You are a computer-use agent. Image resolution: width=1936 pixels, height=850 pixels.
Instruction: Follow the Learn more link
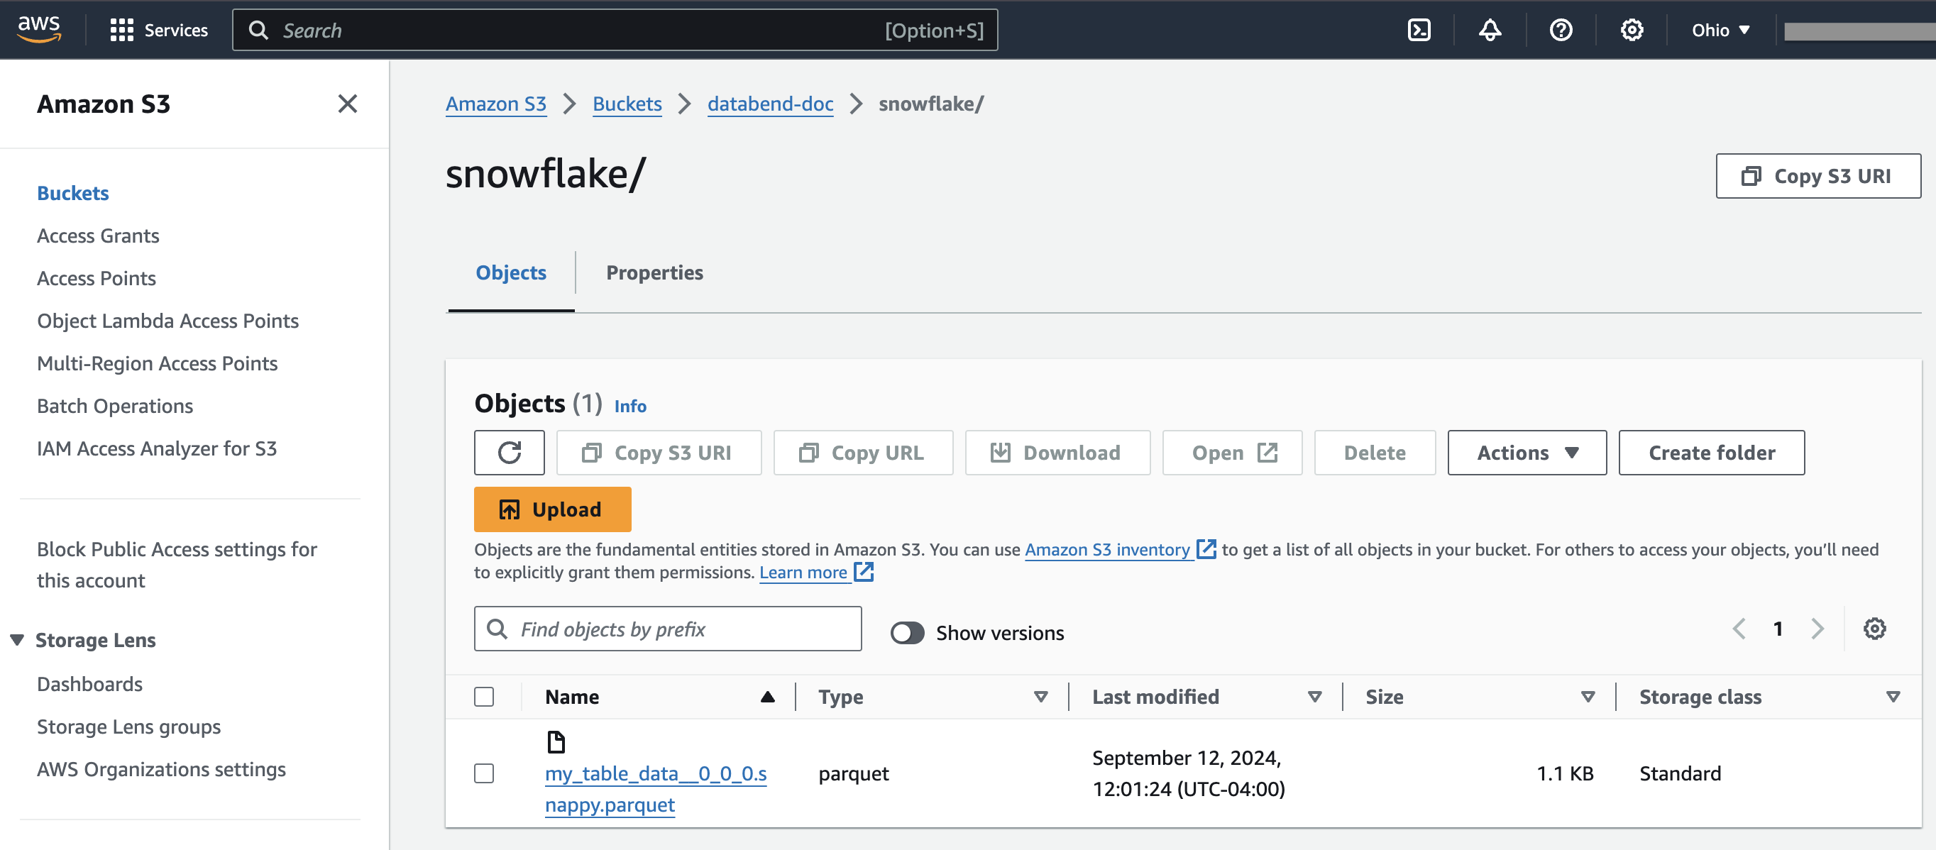click(803, 573)
